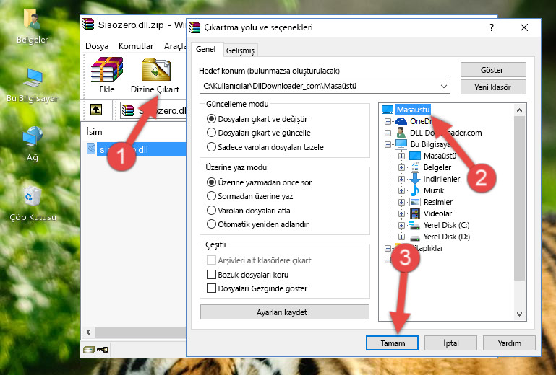Screen dimensions: 556x375
Task: Expand the OneDrive tree node
Action: click(x=388, y=121)
